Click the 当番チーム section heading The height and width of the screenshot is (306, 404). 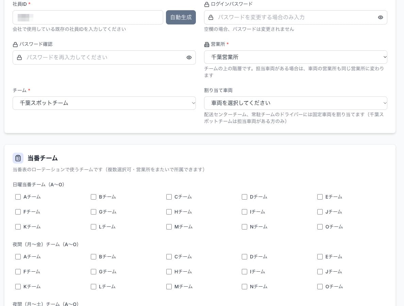click(x=43, y=158)
